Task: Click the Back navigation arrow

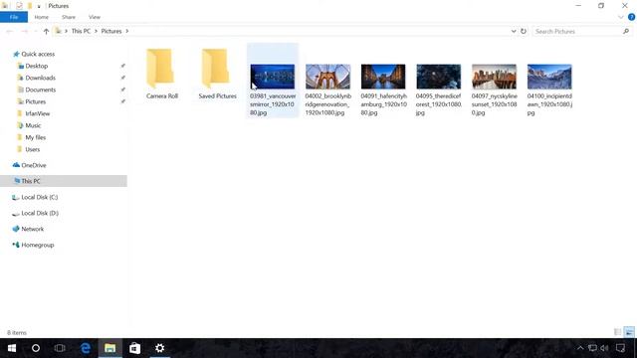Action: (x=10, y=31)
